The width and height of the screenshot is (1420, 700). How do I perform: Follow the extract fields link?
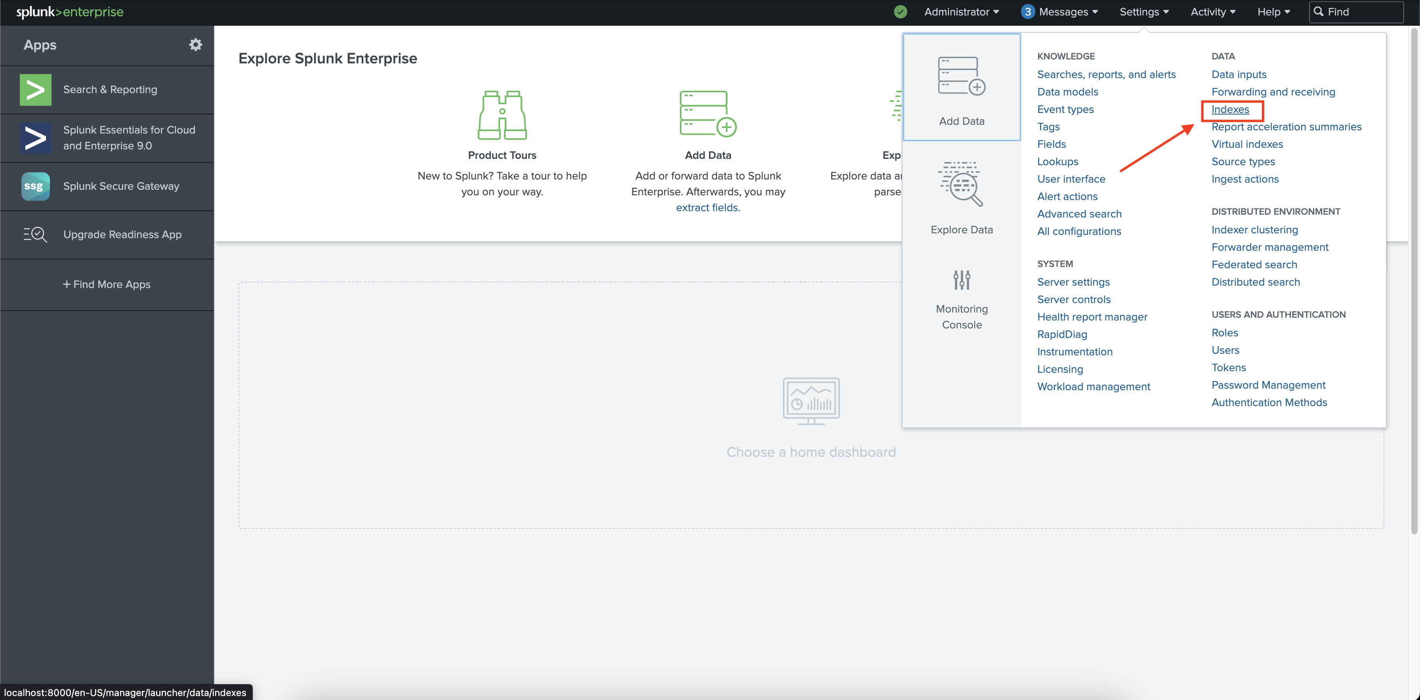point(707,207)
